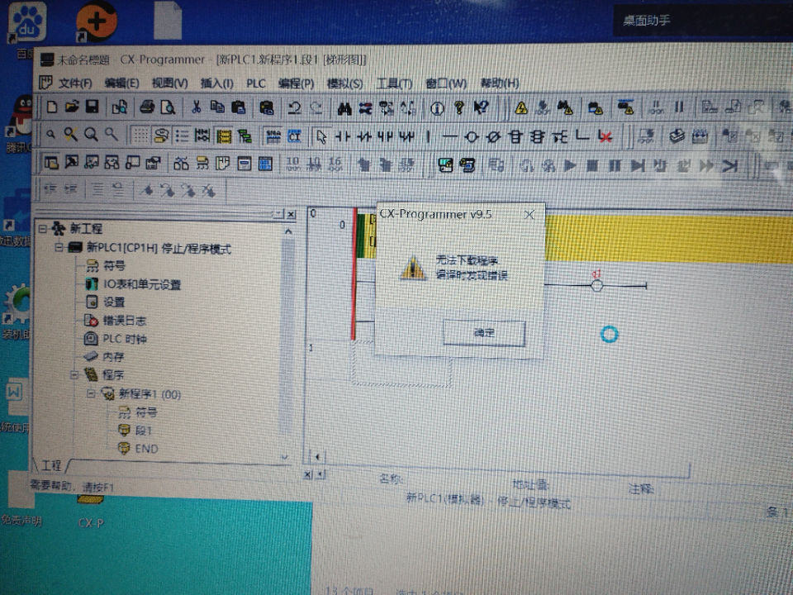Close the project workspace panel
This screenshot has height=595, width=793.
pyautogui.click(x=292, y=215)
